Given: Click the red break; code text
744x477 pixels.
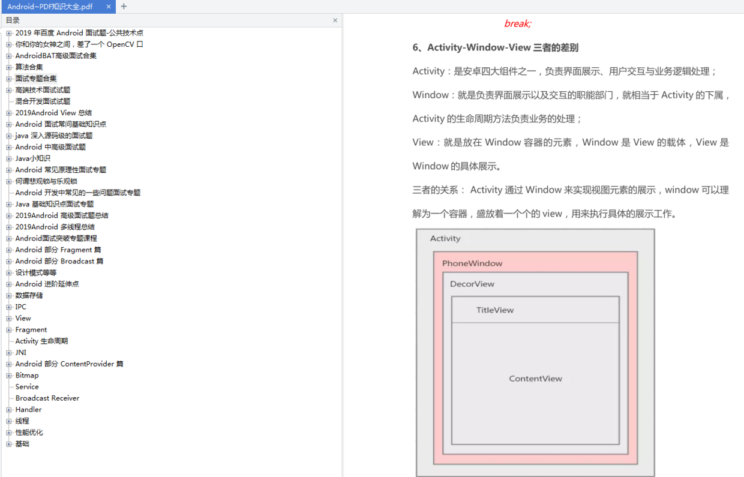Looking at the screenshot, I should pyautogui.click(x=518, y=24).
